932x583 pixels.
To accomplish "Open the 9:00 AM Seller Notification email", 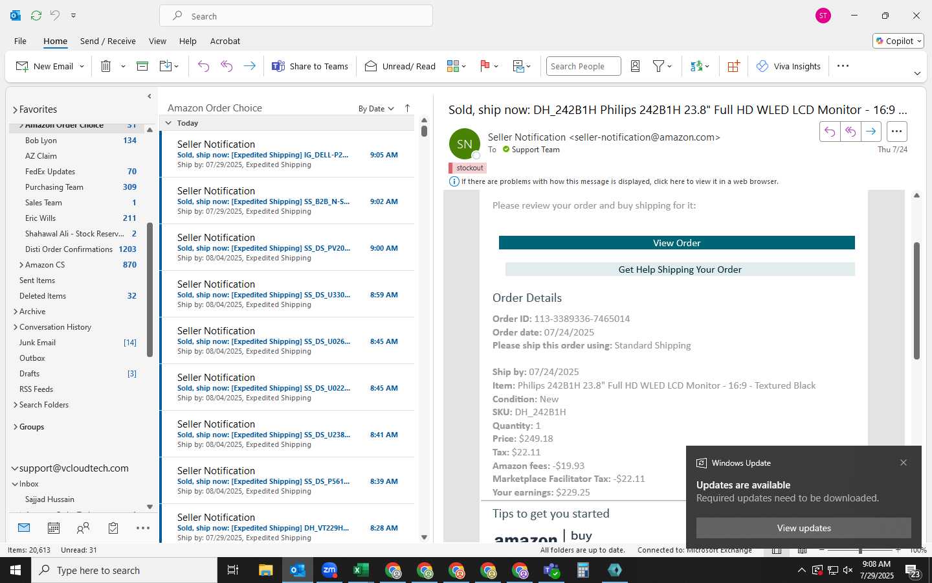I will [287, 247].
